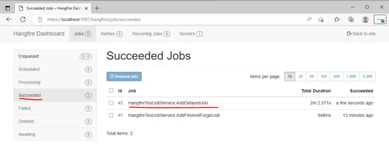
Task: Select Succeeded in the sidebar
Action: point(55,95)
